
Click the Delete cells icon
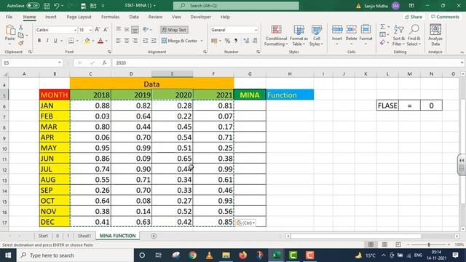point(351,29)
